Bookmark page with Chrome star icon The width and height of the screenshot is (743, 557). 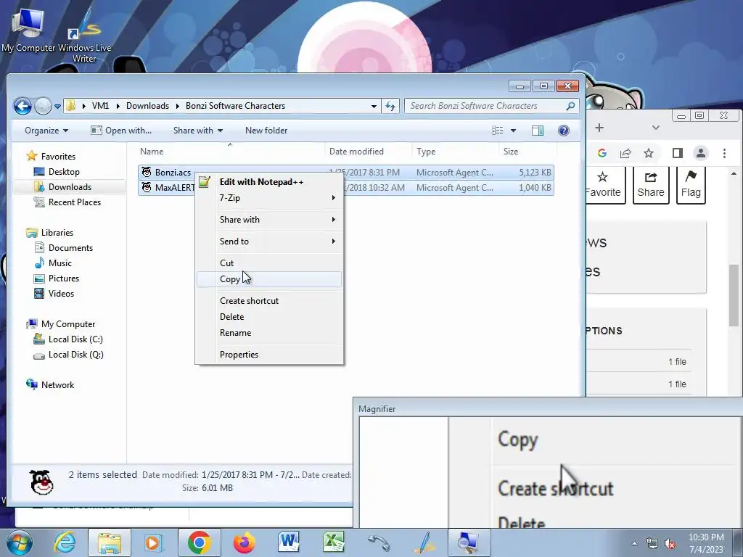pos(648,153)
